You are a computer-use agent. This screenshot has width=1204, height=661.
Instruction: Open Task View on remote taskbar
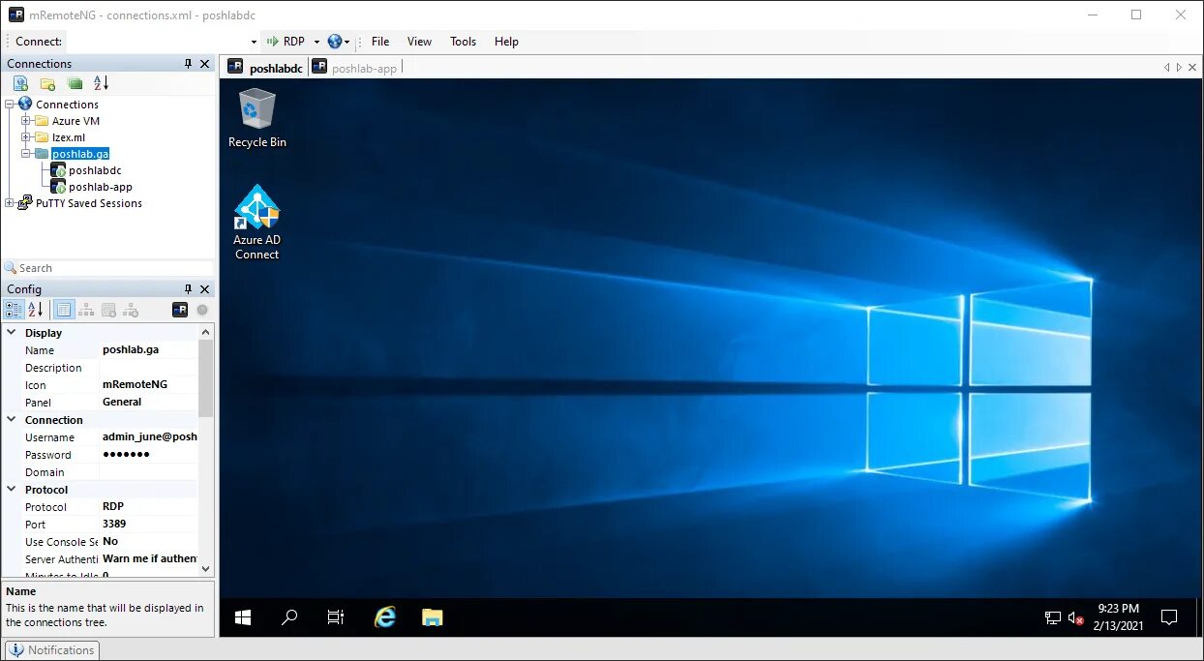(336, 617)
